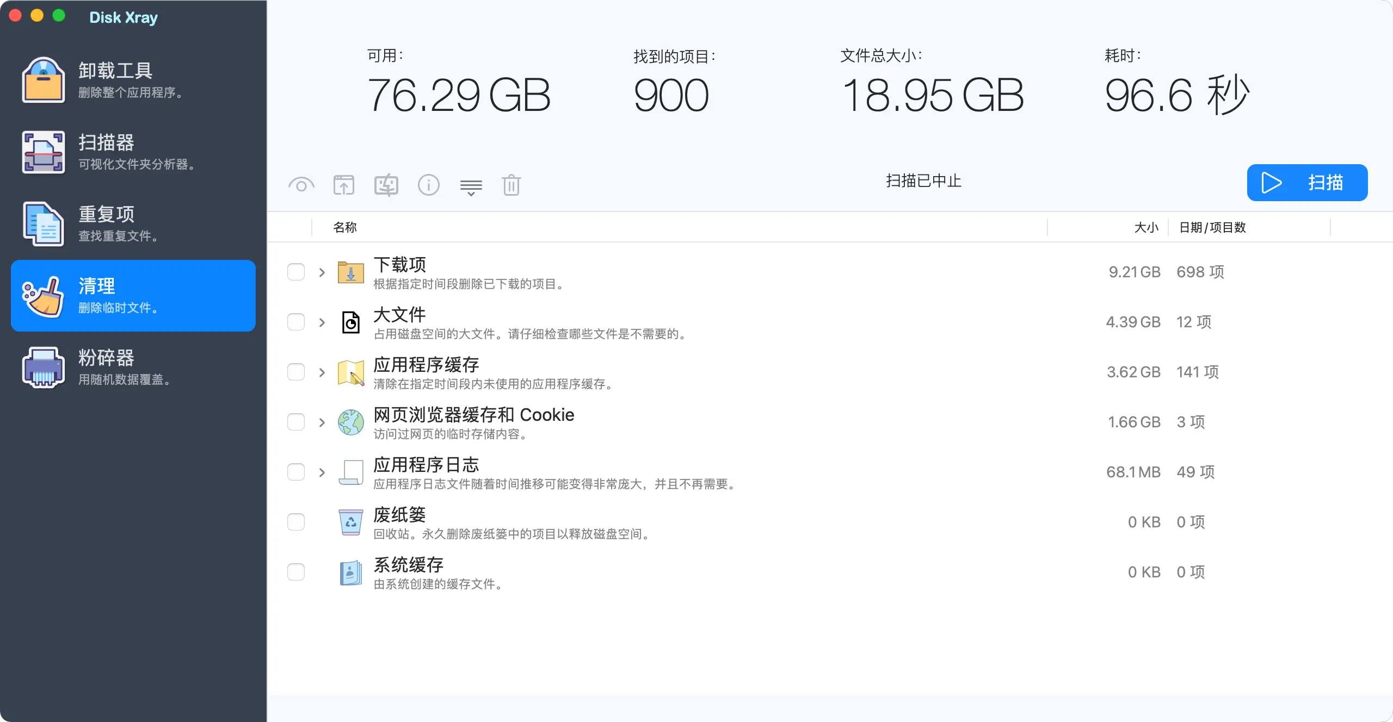The image size is (1393, 722).
Task: Expand the 应用程序日志 row chevron
Action: 322,472
